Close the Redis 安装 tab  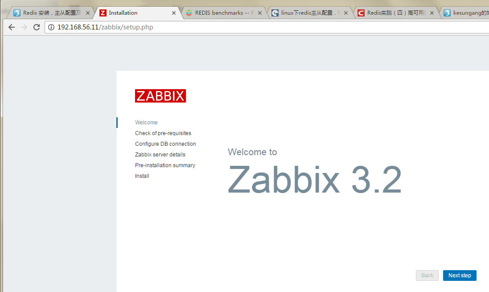click(88, 13)
